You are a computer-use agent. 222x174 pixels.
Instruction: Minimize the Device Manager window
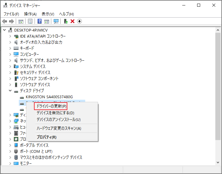[184, 5]
